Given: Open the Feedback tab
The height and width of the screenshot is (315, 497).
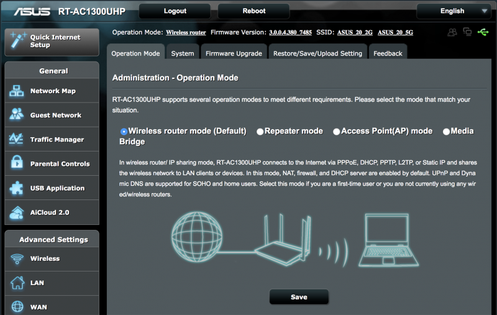Looking at the screenshot, I should [x=388, y=52].
